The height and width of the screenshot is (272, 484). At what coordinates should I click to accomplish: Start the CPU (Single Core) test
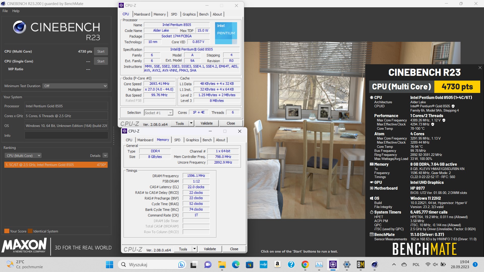(101, 61)
